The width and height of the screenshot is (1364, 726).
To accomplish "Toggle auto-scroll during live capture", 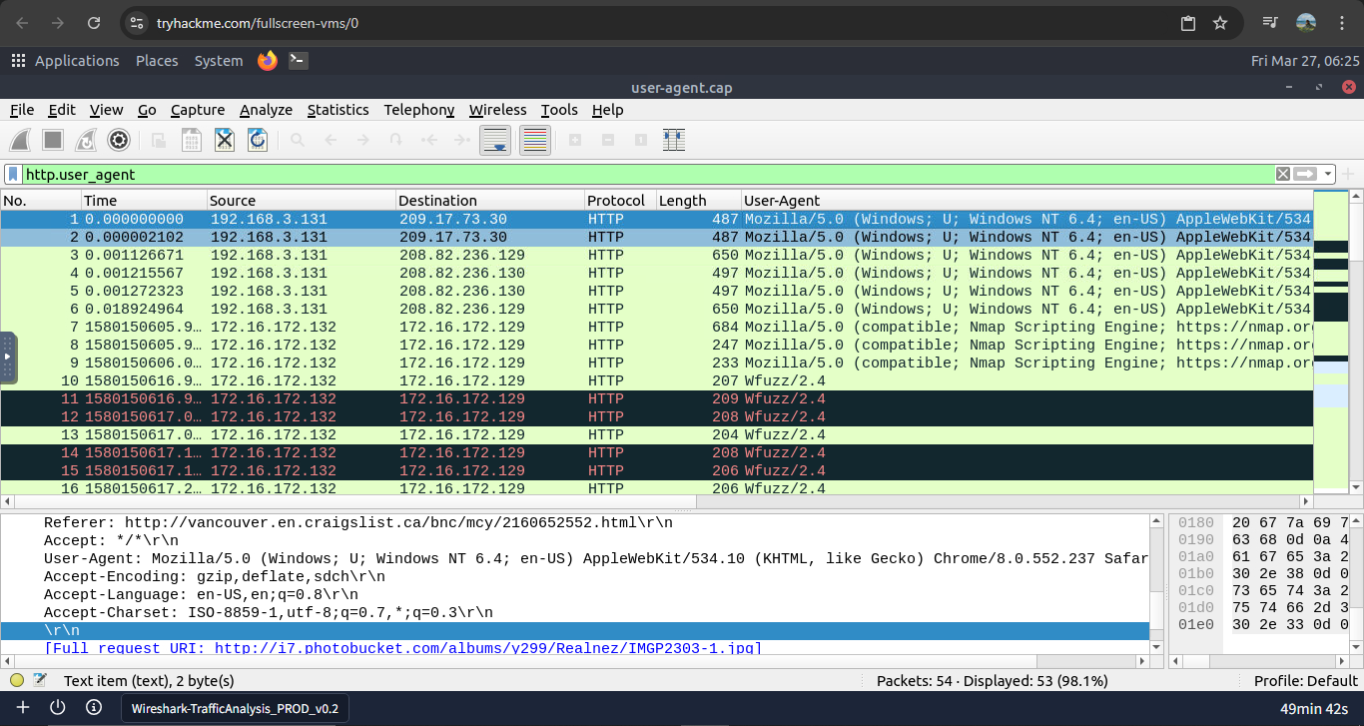I will click(x=495, y=141).
